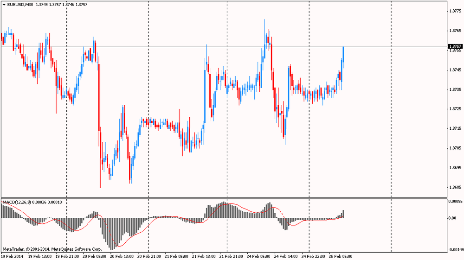The width and height of the screenshot is (464, 260).
Task: Click the 20 Feb 13:00 time label
Action: [122, 256]
